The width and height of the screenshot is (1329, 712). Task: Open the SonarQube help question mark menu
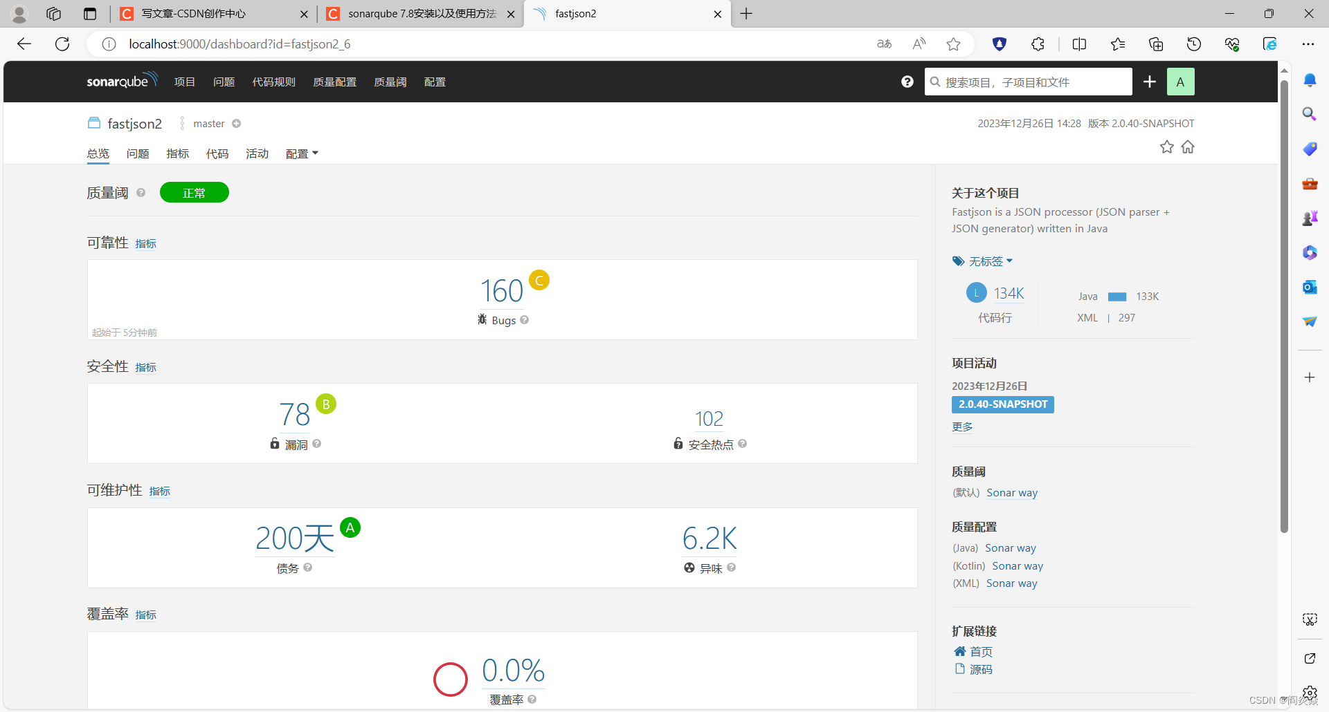[x=907, y=82]
